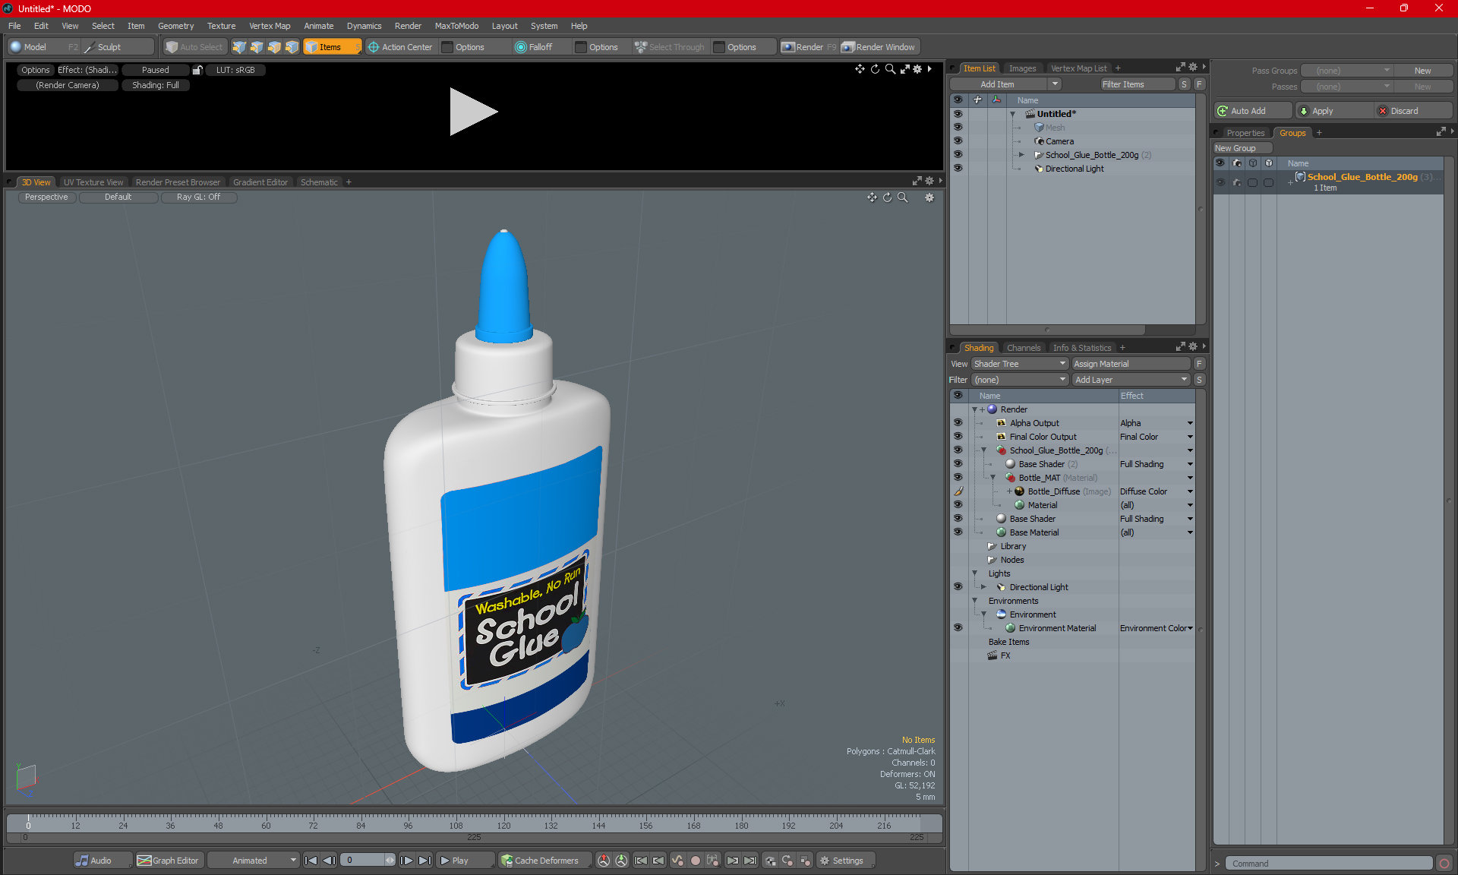This screenshot has width=1458, height=875.
Task: Click the Render F9 button
Action: coord(809,47)
